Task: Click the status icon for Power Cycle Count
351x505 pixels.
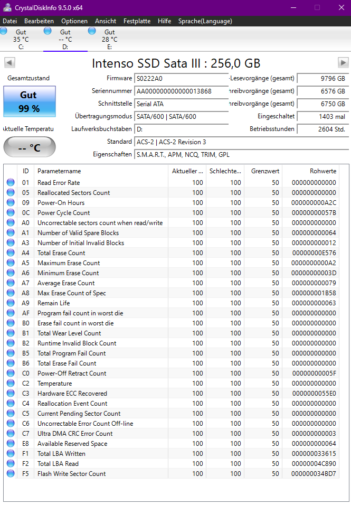Action: click(x=11, y=212)
